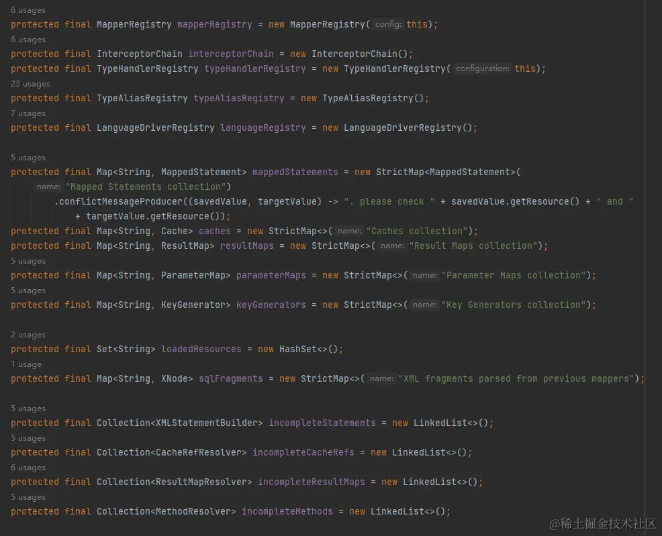The height and width of the screenshot is (536, 662).
Task: Click the incompleteResultMaps field name
Action: tap(311, 482)
